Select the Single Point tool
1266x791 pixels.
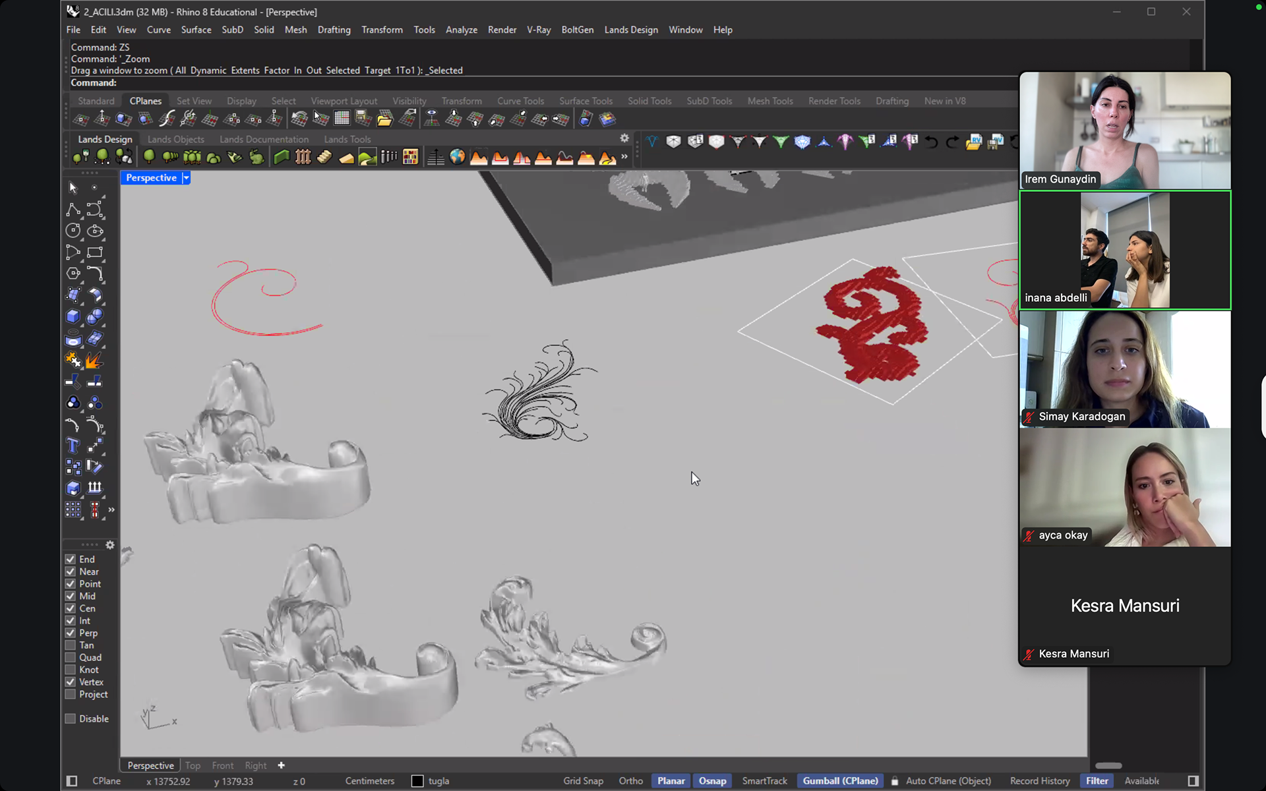pyautogui.click(x=95, y=188)
